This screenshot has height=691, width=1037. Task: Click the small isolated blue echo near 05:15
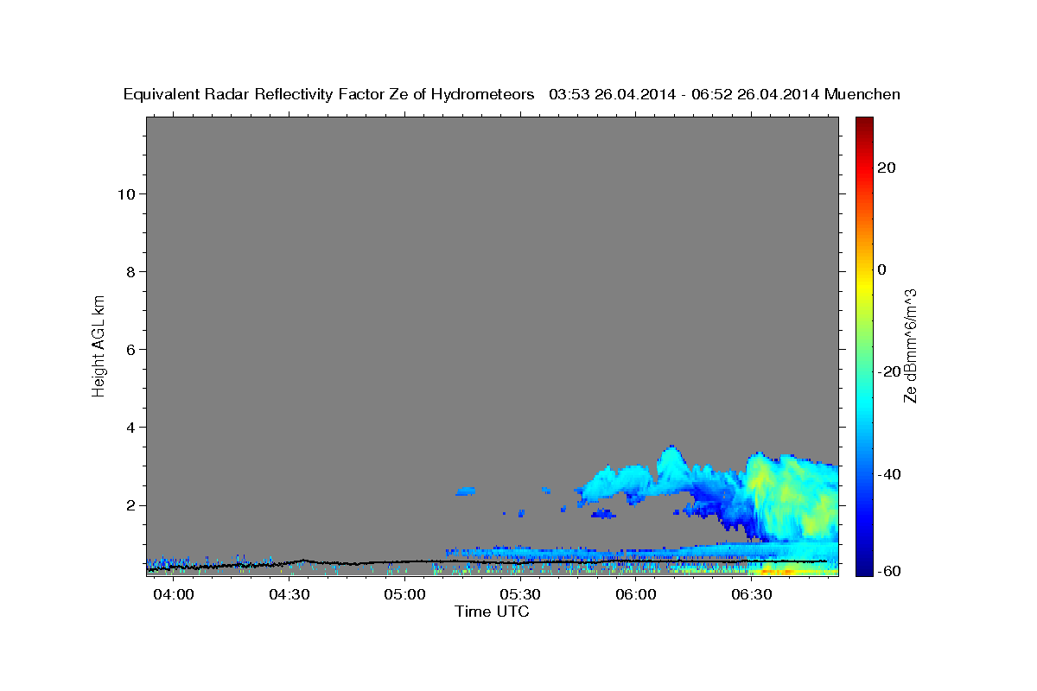click(466, 491)
